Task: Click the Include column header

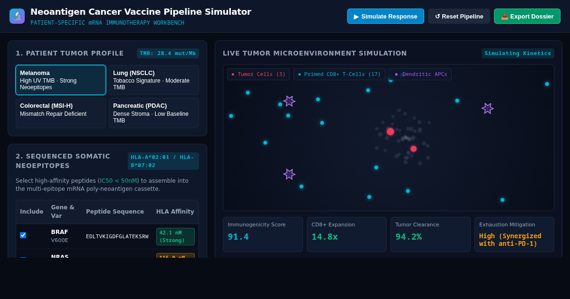Action: [31, 212]
